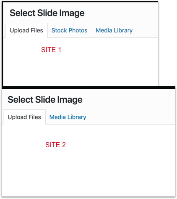Switch to Media Library in the Site 1 dialog
Screen dimensions: 177x199
pyautogui.click(x=114, y=30)
